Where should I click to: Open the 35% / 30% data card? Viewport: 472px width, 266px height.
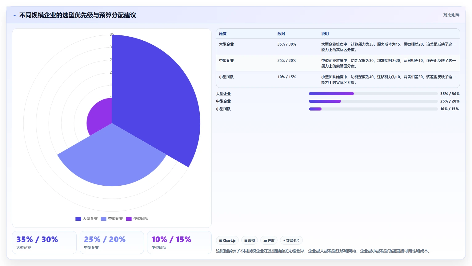coord(44,243)
